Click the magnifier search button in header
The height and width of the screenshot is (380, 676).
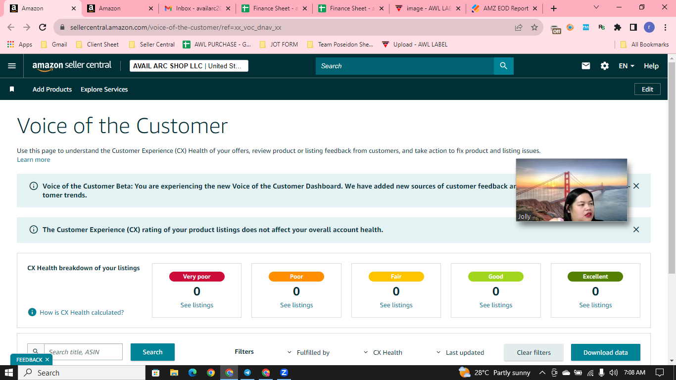(x=504, y=66)
